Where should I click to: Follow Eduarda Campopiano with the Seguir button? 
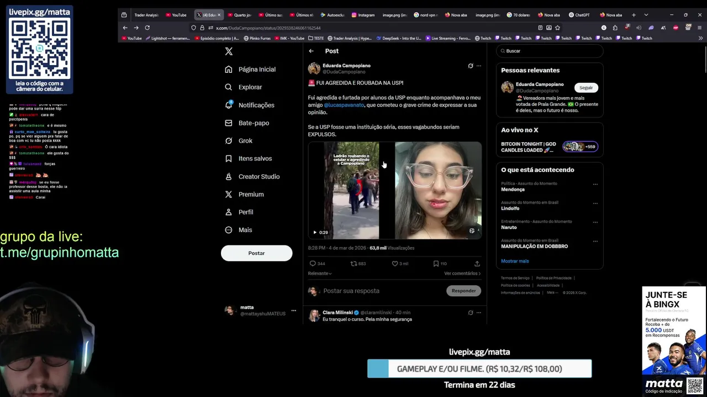point(586,88)
